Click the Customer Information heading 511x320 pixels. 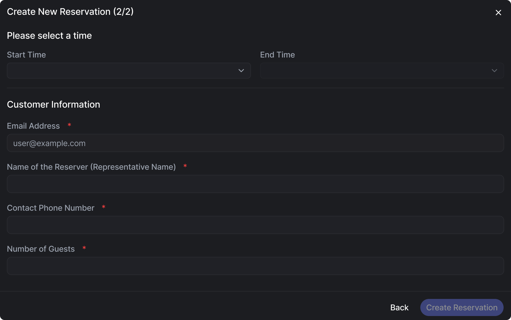tap(53, 104)
